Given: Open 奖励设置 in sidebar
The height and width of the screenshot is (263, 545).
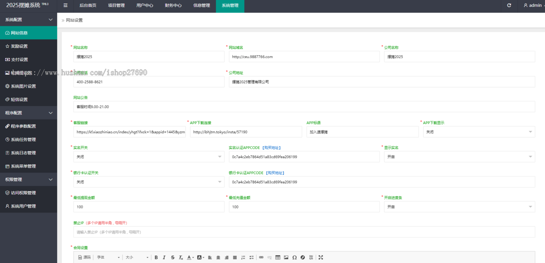Looking at the screenshot, I should [x=29, y=46].
